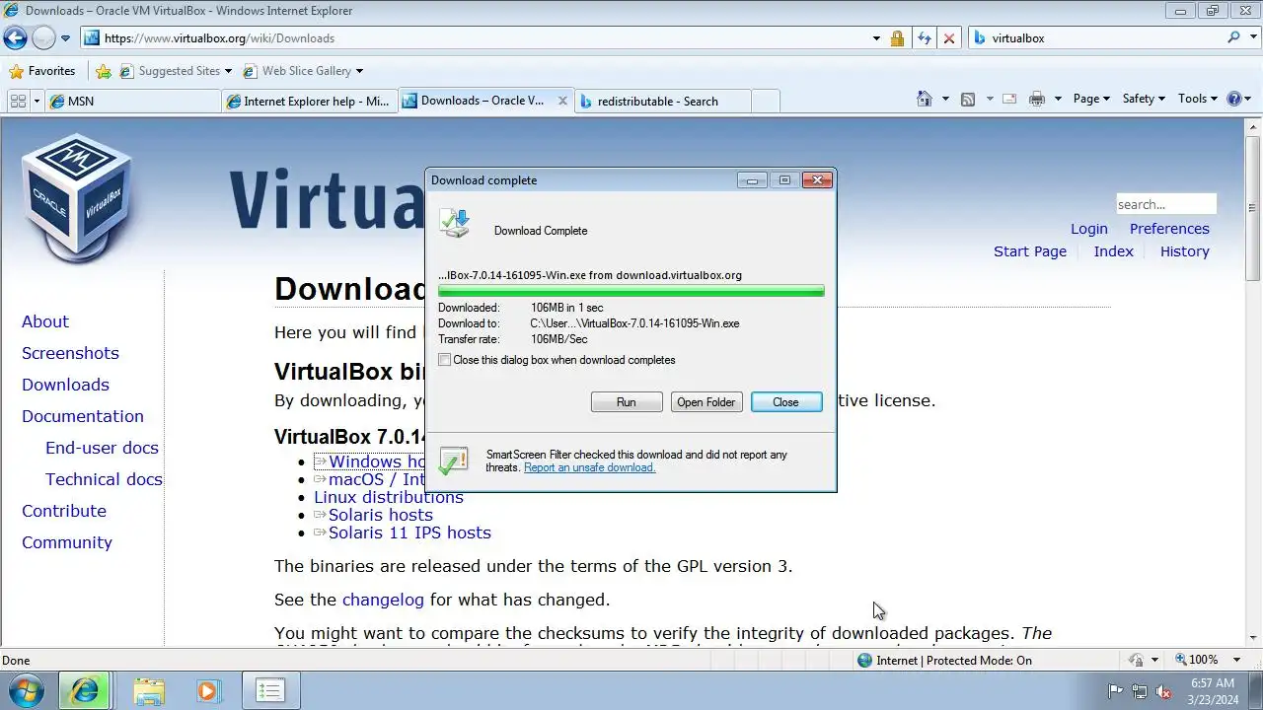
Task: Click the status bar privacy lock icon
Action: tap(1137, 660)
